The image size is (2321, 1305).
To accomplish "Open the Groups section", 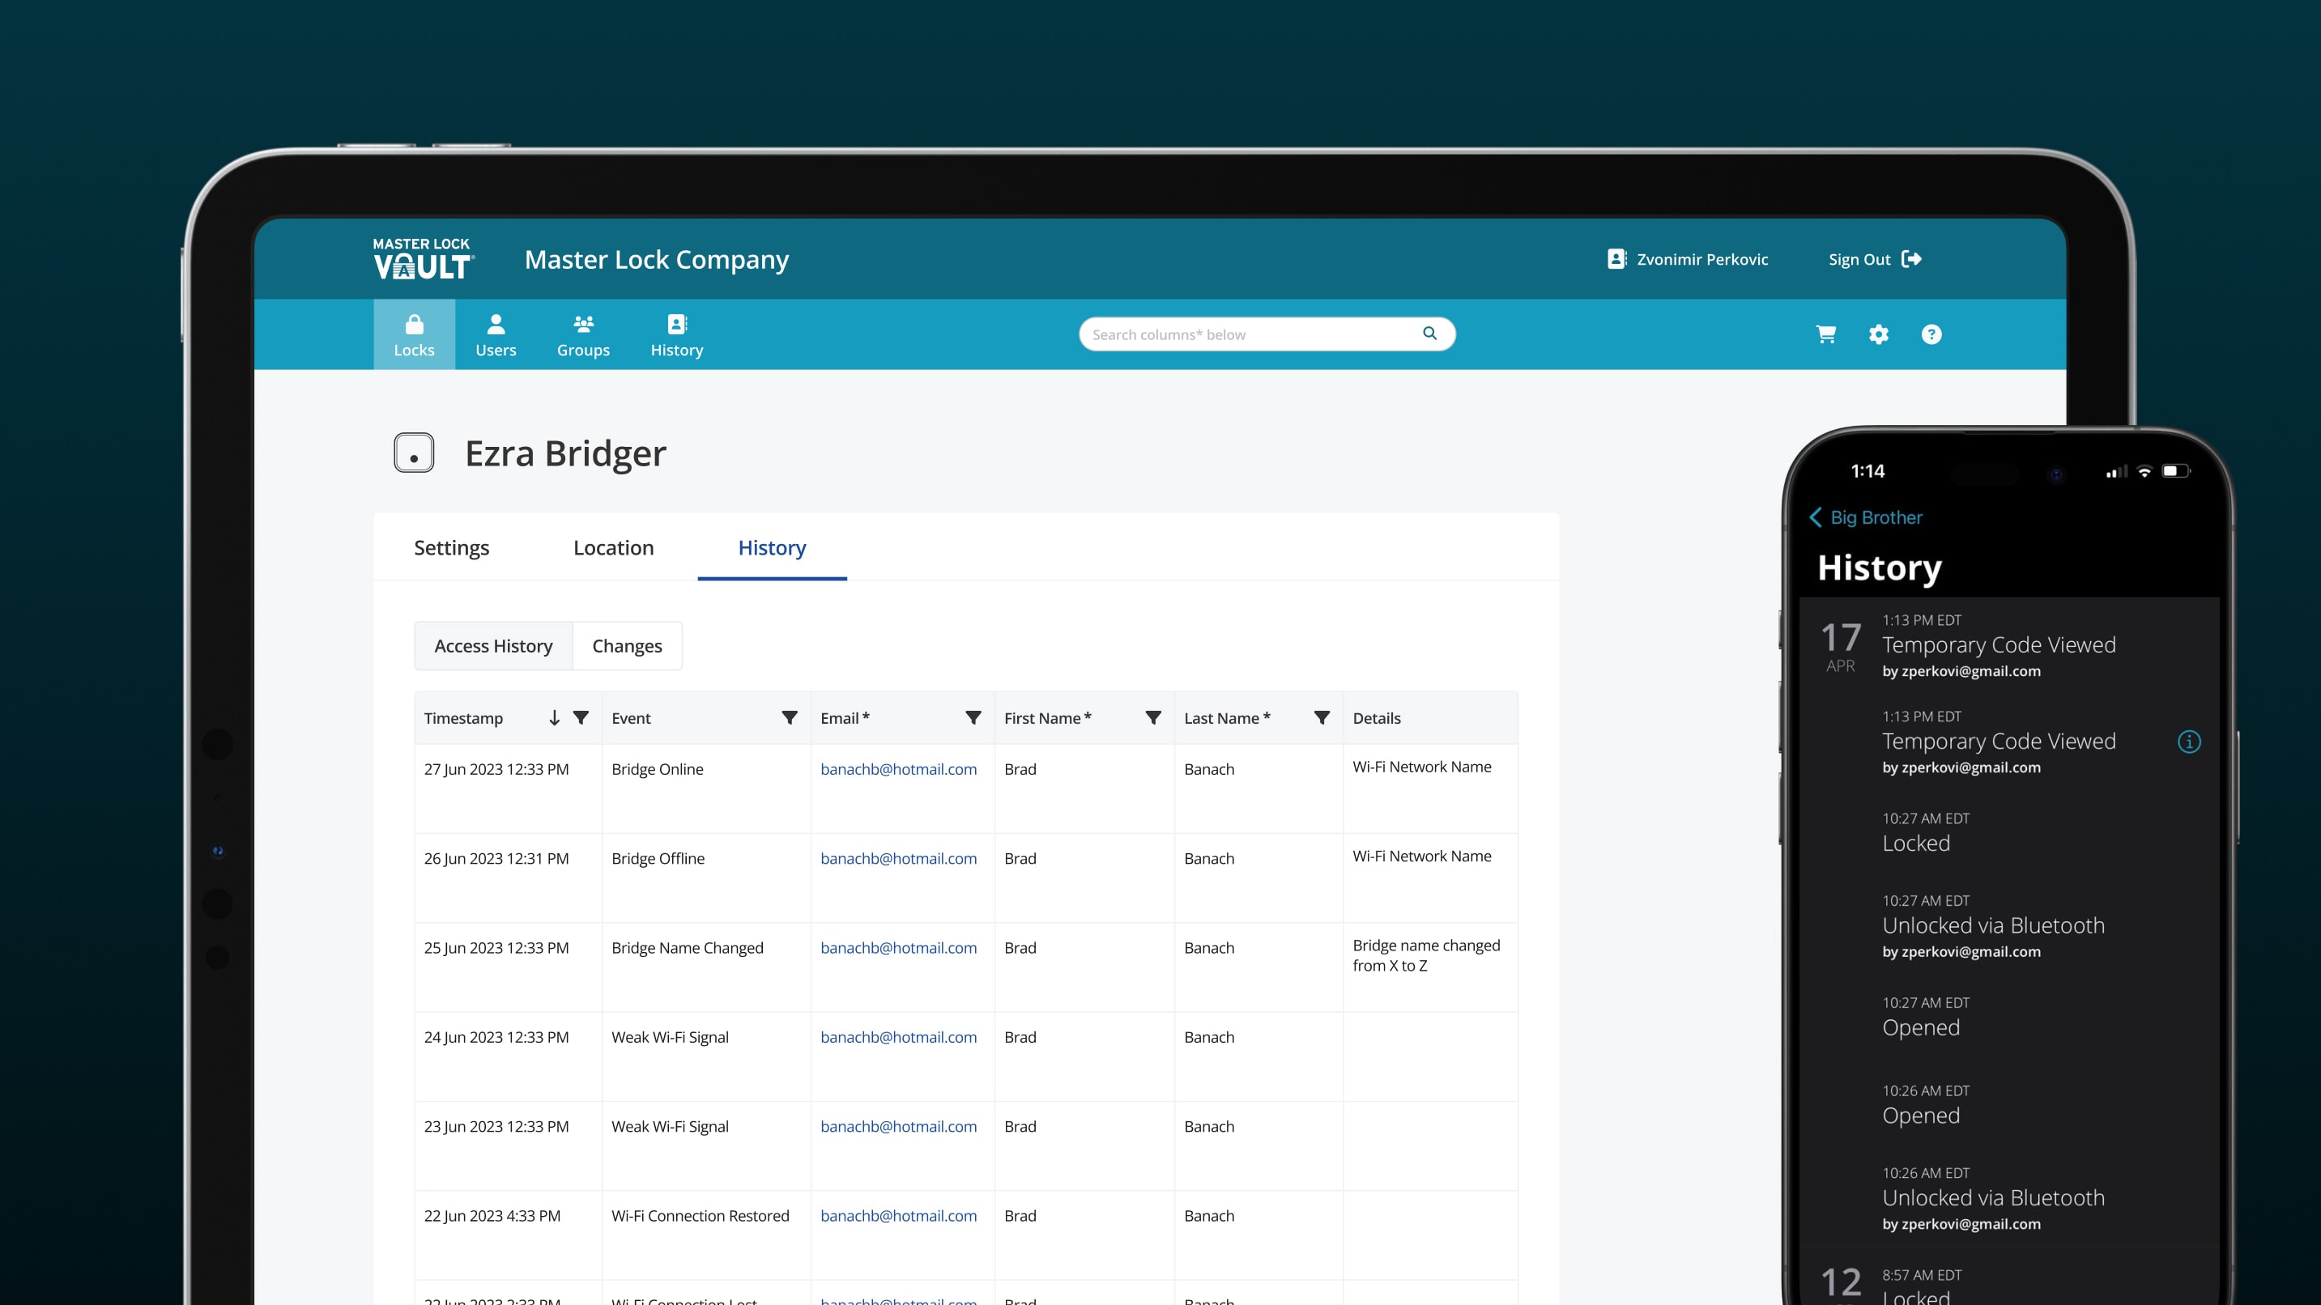I will [583, 335].
